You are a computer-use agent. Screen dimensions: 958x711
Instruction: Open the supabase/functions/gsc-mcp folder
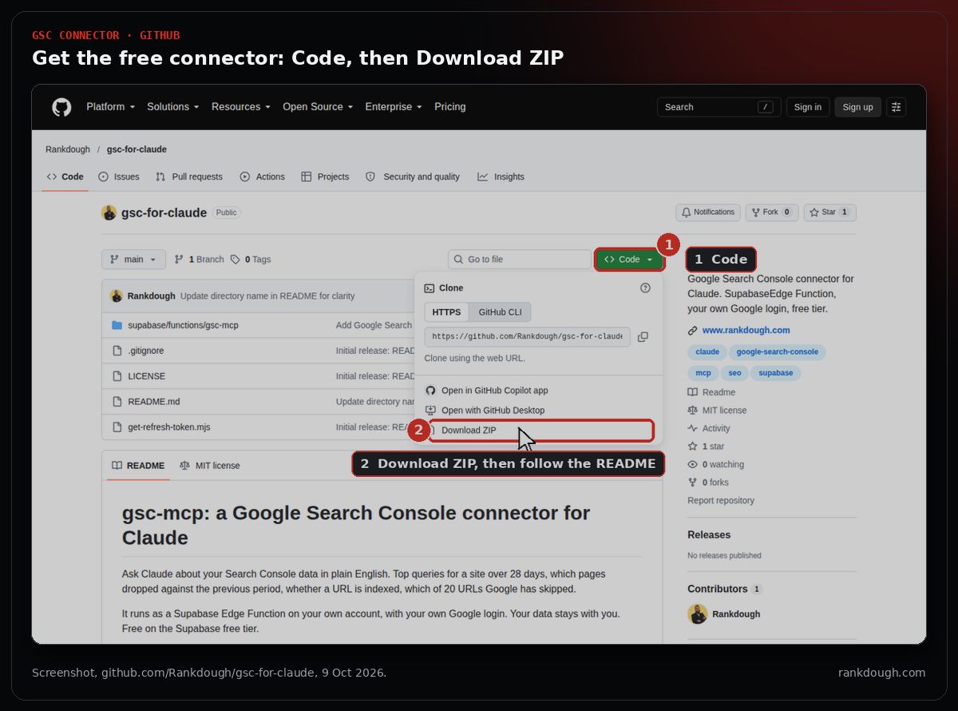[183, 325]
